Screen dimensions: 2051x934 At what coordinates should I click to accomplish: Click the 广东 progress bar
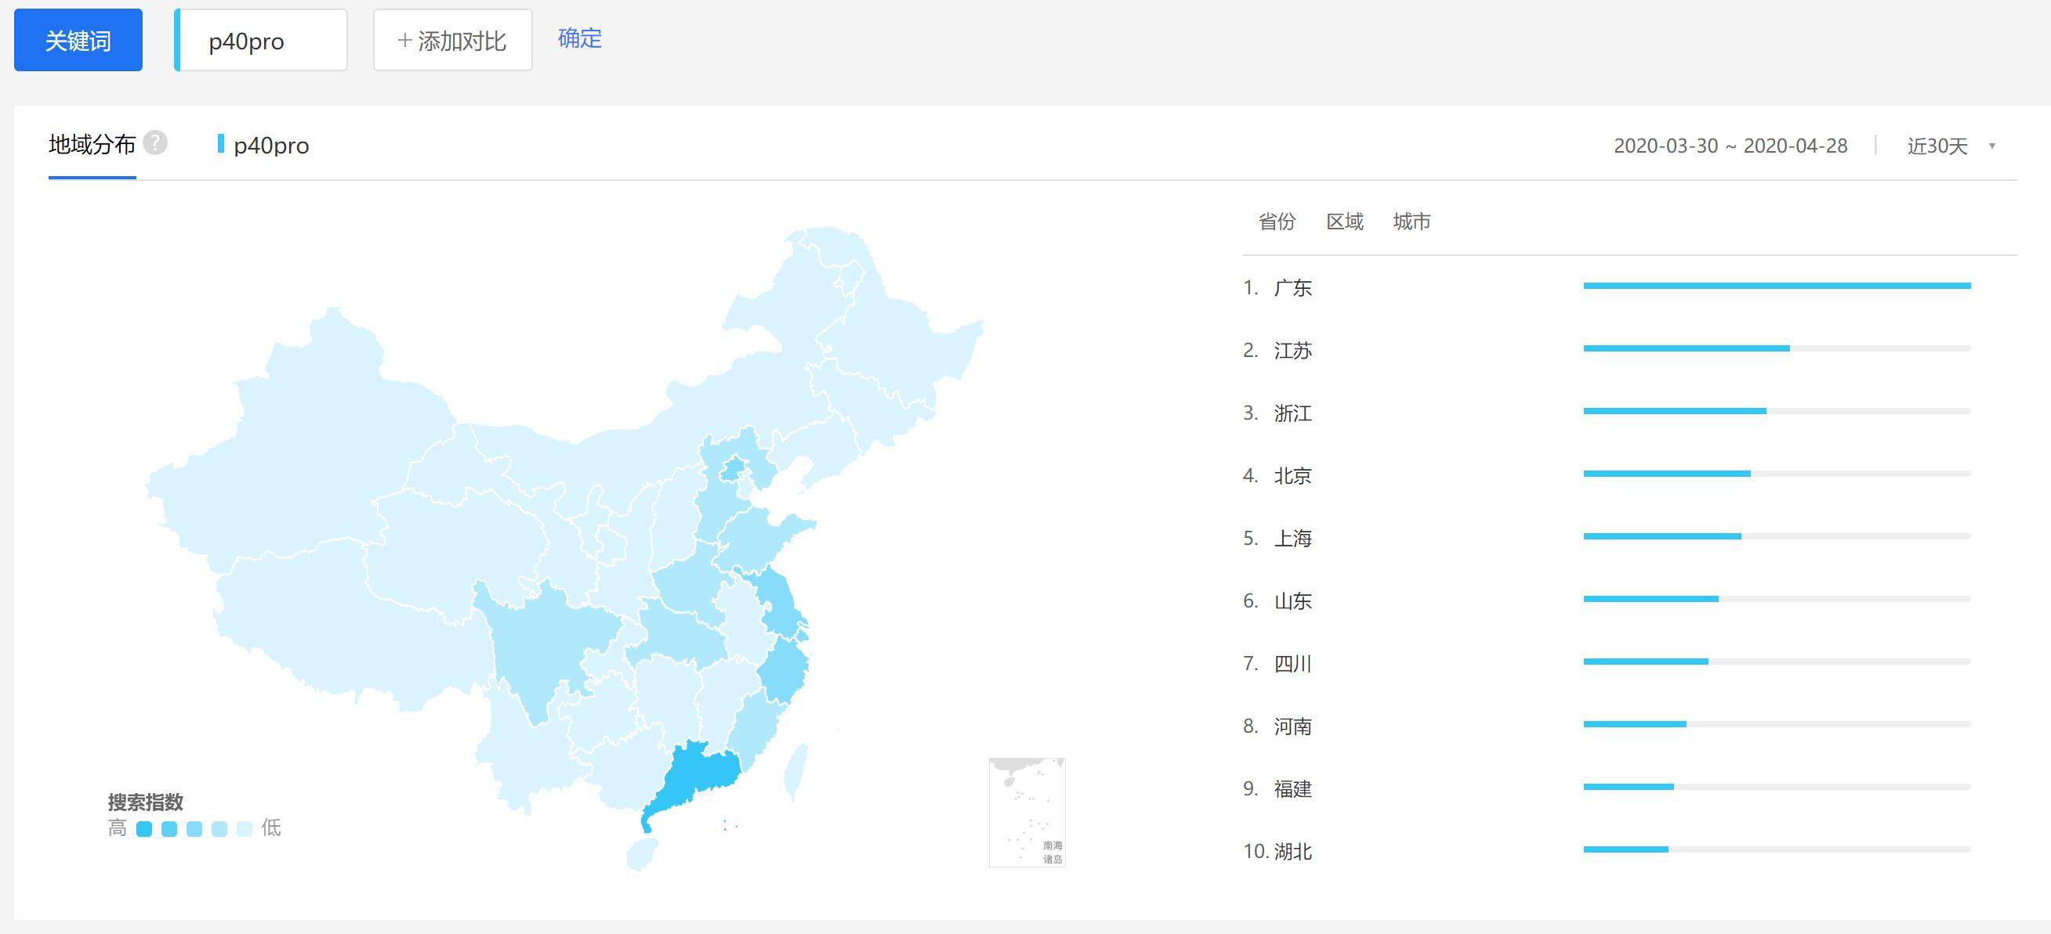(1777, 286)
